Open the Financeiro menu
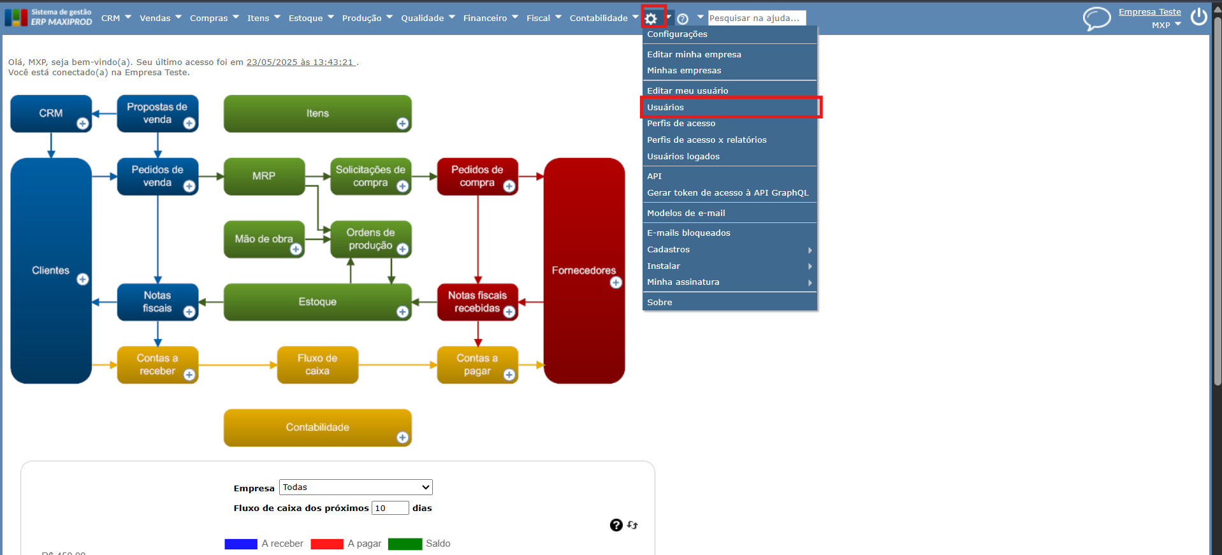This screenshot has width=1222, height=555. point(490,18)
